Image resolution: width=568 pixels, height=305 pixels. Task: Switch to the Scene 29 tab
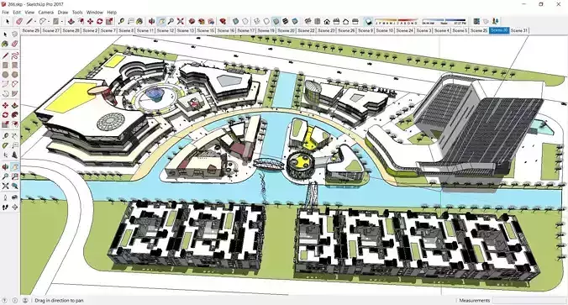click(31, 31)
